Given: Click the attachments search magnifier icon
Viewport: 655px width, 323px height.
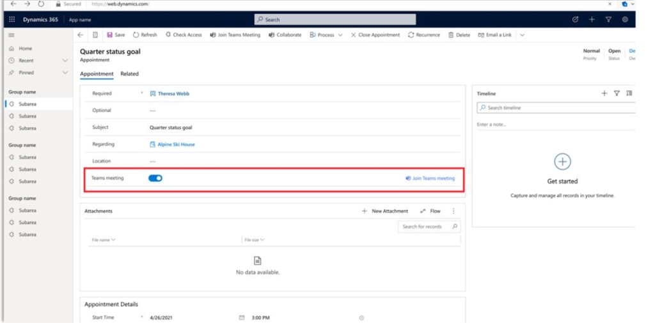Looking at the screenshot, I should 455,226.
